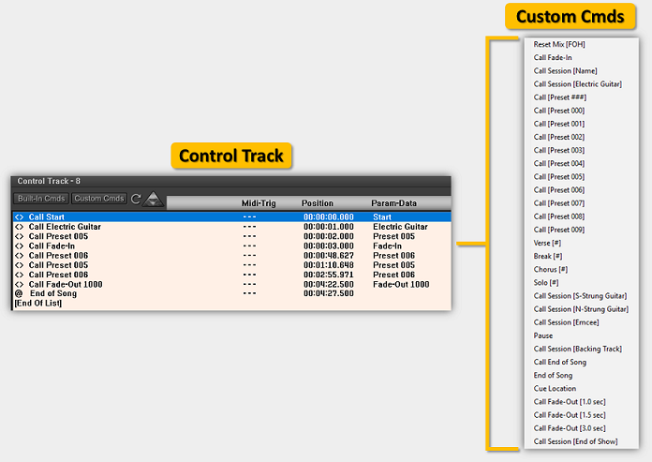Click the <> icon beside Call Fade-Out 1000

pos(20,284)
